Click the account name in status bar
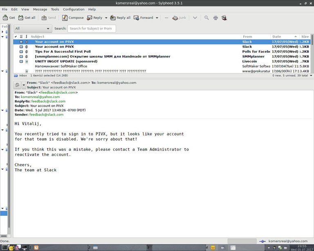The image size is (314, 251). click(288, 241)
